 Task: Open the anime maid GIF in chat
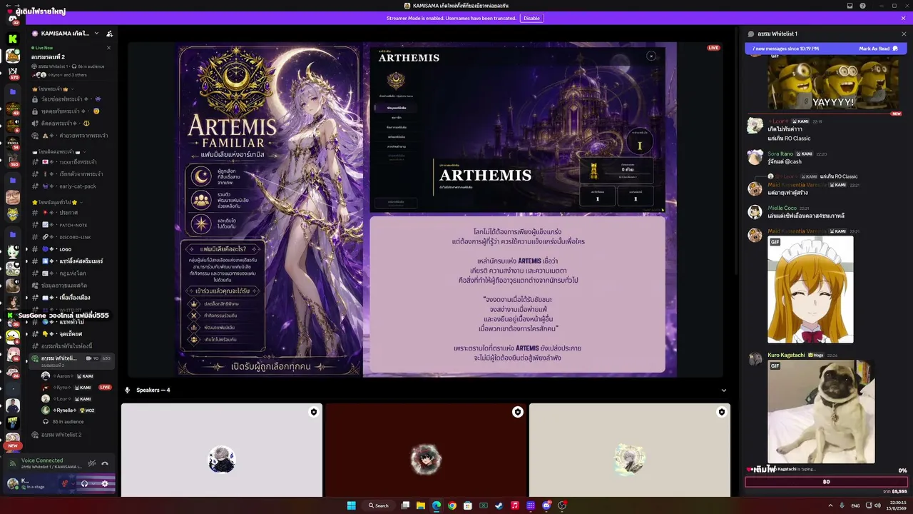tap(810, 289)
